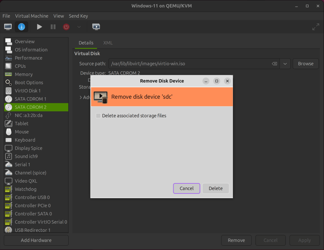Pause the virtual machine

click(53, 27)
